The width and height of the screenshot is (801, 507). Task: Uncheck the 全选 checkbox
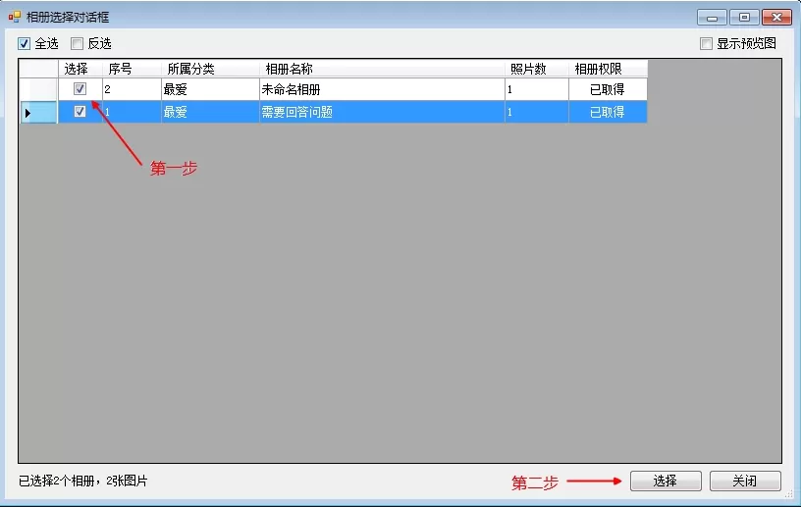click(24, 43)
